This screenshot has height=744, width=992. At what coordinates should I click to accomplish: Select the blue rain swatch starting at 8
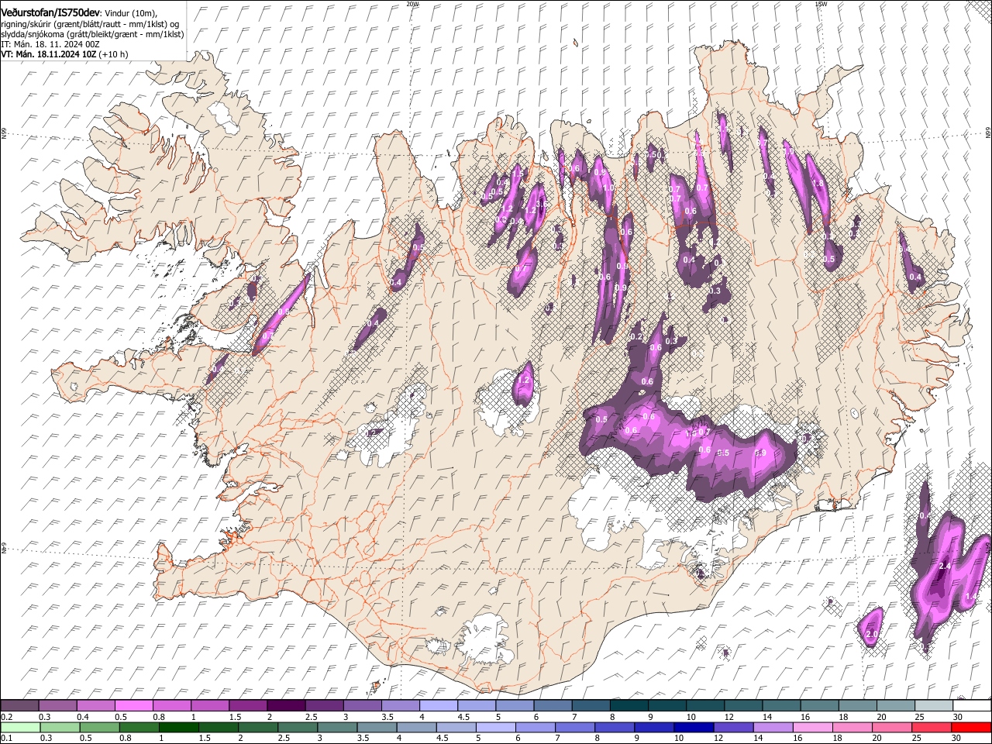[615, 727]
